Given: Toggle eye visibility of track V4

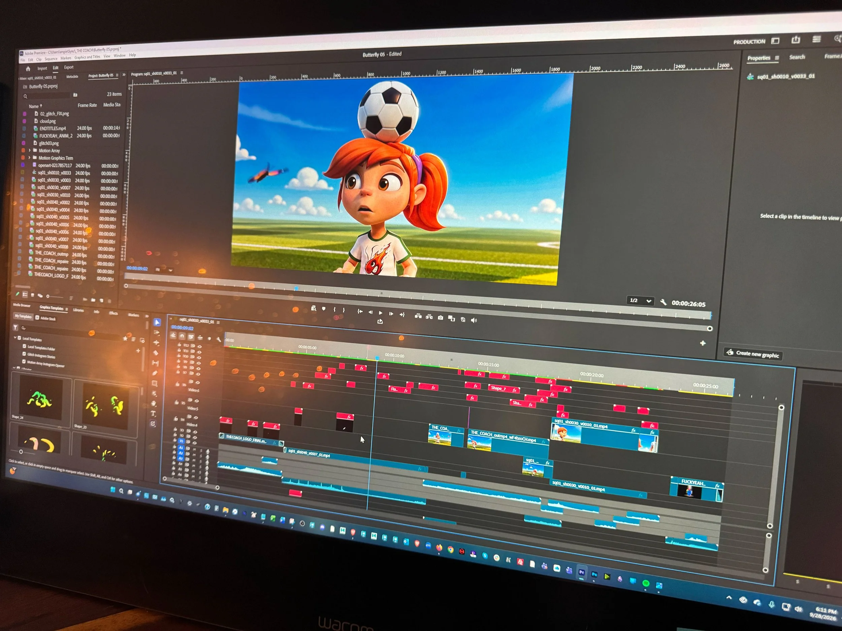Looking at the screenshot, I should [x=196, y=418].
